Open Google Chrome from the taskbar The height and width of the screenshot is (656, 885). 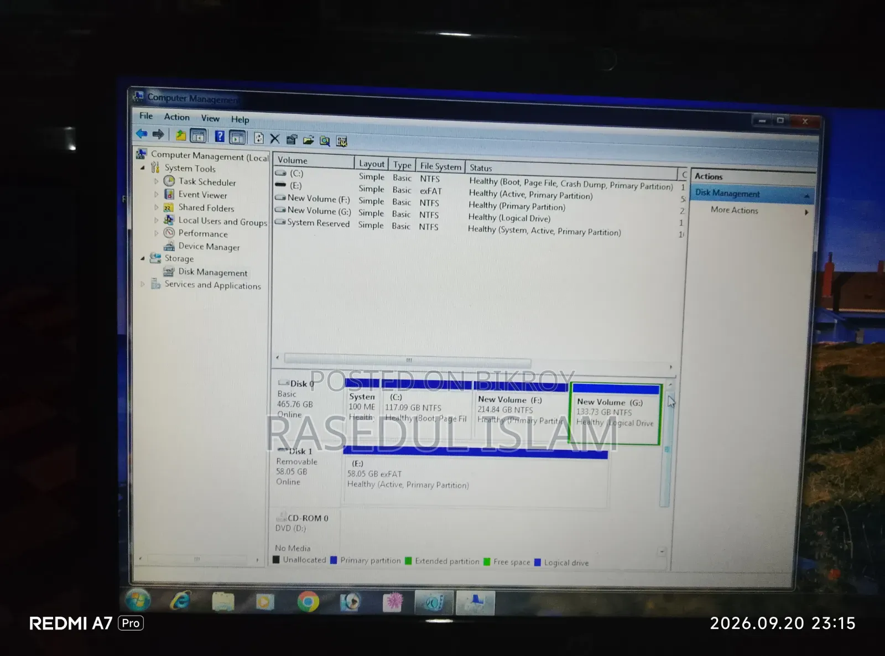click(x=308, y=601)
